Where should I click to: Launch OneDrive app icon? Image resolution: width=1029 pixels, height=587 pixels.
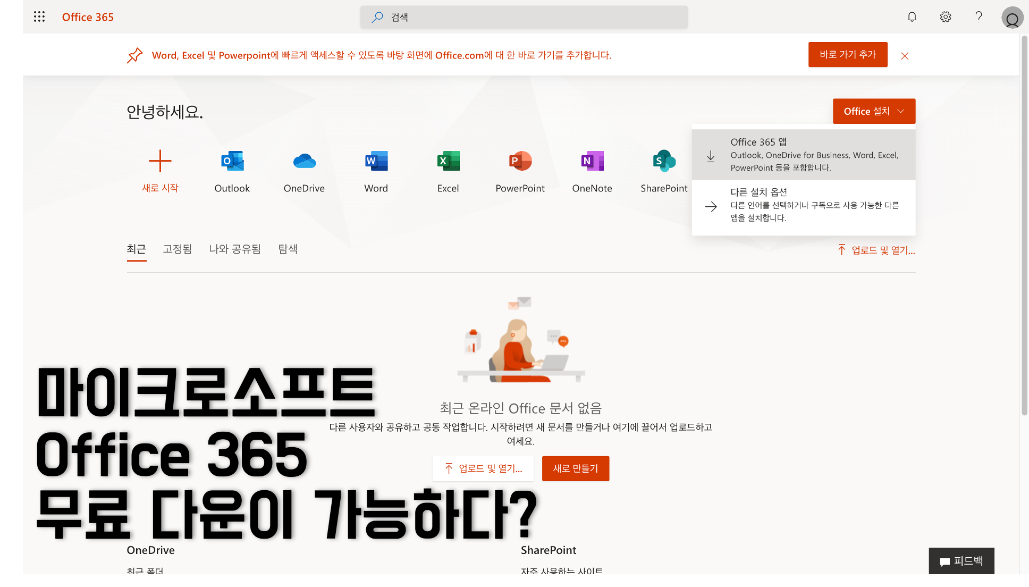point(304,161)
